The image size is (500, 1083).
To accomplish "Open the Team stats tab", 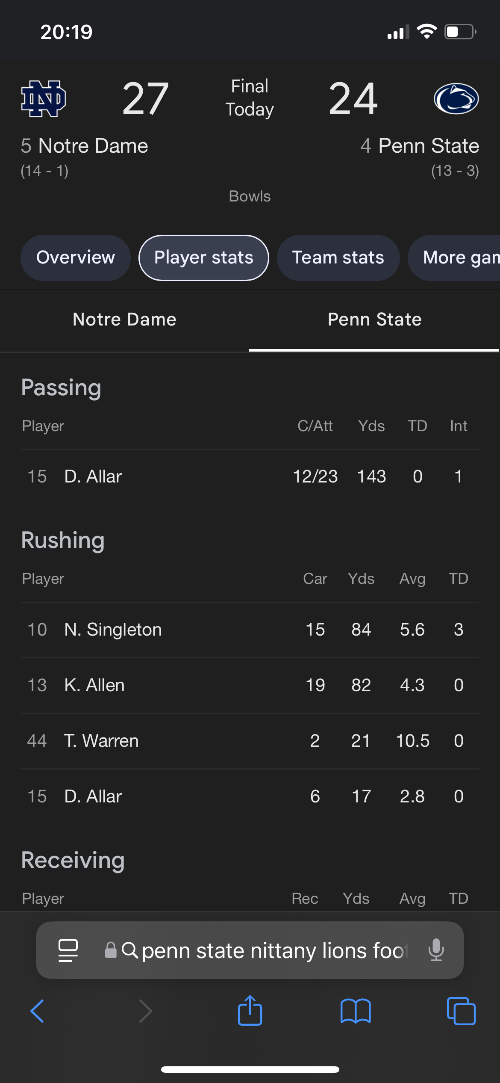I will pos(338,258).
